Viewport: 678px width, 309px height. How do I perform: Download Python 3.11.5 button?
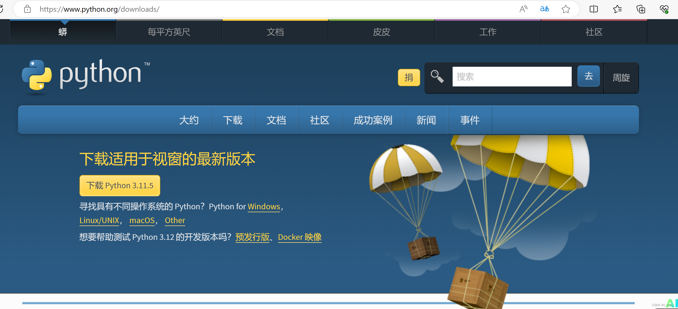pos(120,185)
